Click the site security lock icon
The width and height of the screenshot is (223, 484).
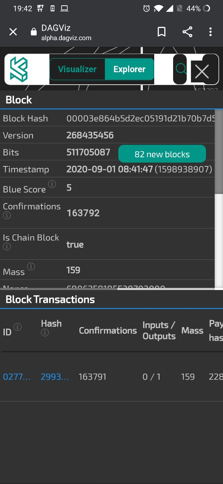click(33, 32)
